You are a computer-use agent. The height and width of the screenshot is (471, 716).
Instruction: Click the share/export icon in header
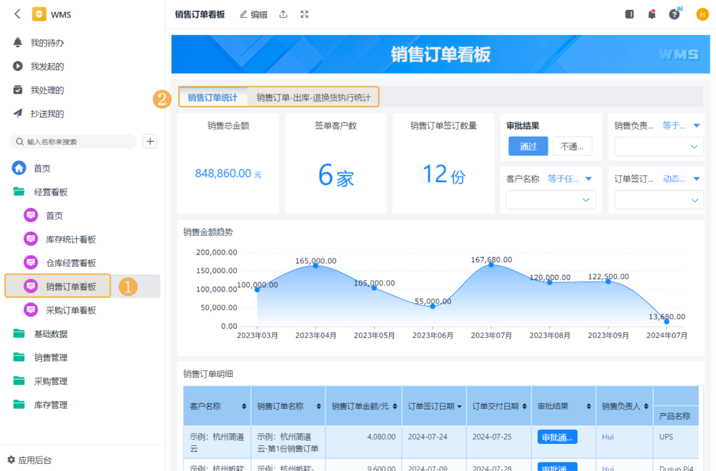click(x=284, y=14)
